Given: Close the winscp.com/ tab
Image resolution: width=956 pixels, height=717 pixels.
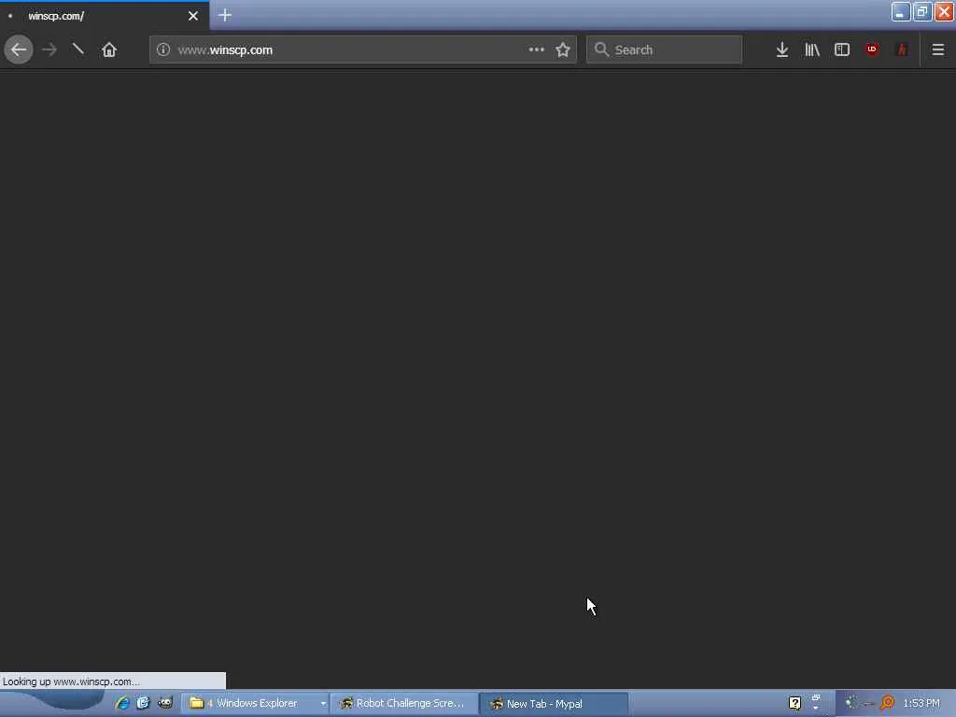Looking at the screenshot, I should point(193,16).
